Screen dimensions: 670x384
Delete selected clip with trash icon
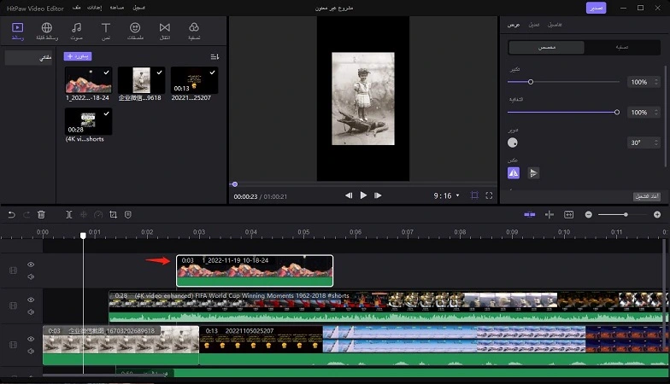coord(41,215)
